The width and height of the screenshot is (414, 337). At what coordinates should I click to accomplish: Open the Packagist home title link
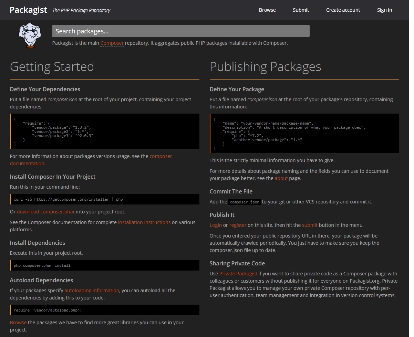pyautogui.click(x=28, y=10)
